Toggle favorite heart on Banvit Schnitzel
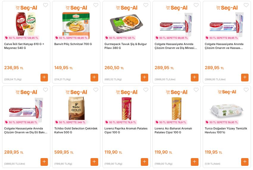Screen dimensions: 253x170 coord(96,5)
